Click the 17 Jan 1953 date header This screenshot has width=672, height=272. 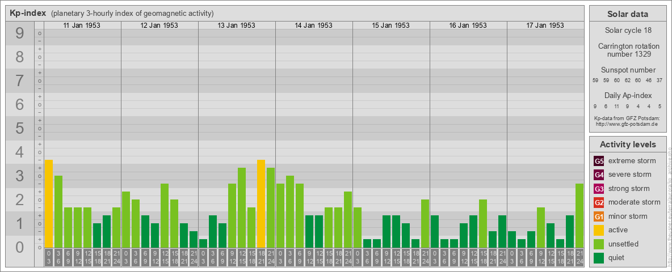tap(545, 25)
